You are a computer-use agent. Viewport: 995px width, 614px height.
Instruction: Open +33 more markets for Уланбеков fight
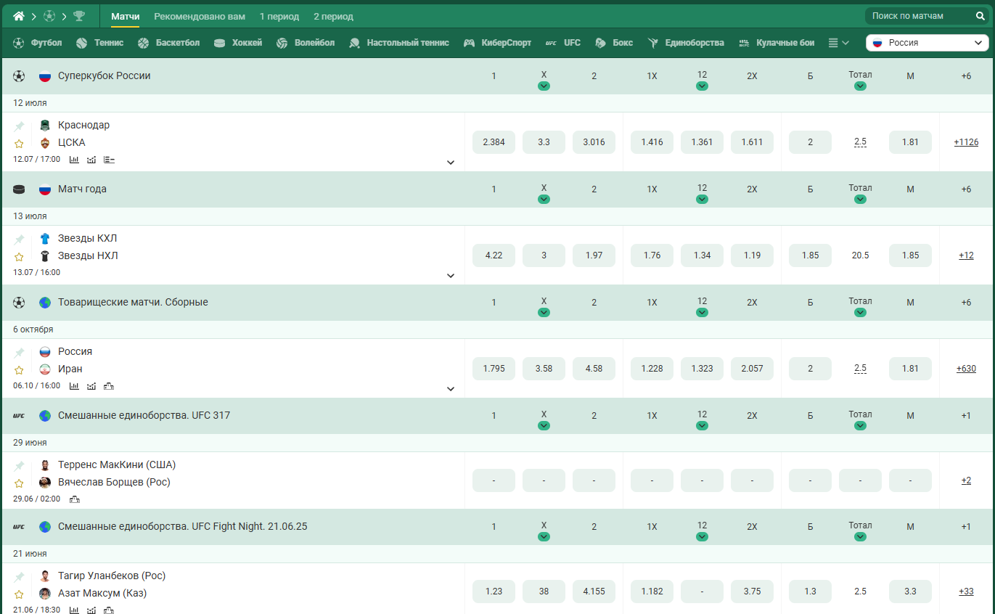966,592
